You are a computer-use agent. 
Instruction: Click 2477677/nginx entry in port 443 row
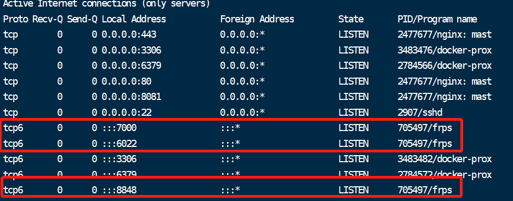pyautogui.click(x=445, y=34)
